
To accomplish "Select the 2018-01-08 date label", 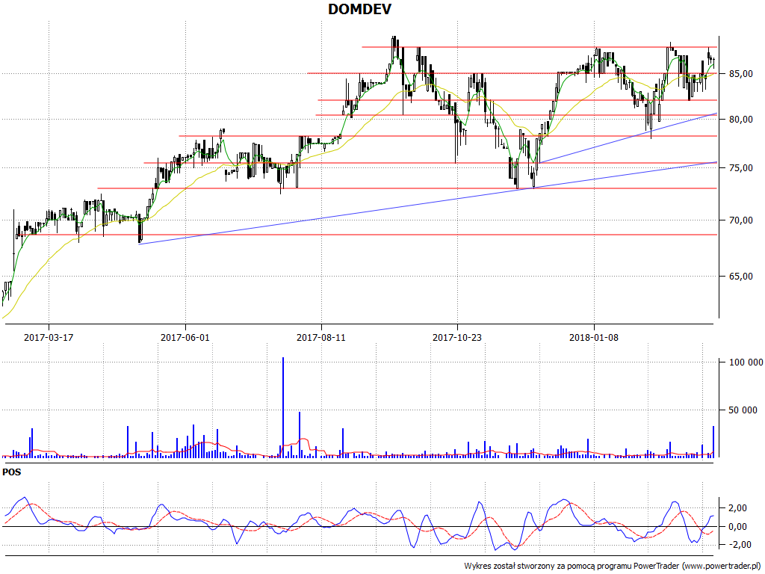I will pos(594,337).
